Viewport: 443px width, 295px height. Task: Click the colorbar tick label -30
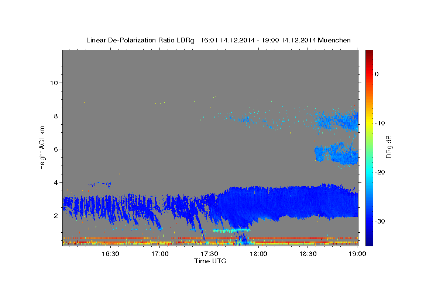coord(380,221)
